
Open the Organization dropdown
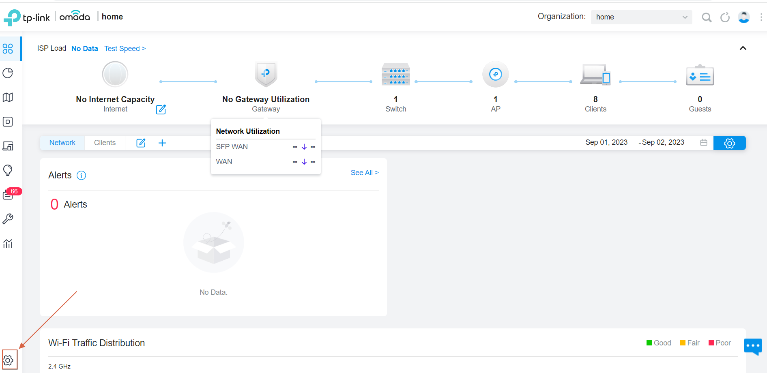point(641,17)
